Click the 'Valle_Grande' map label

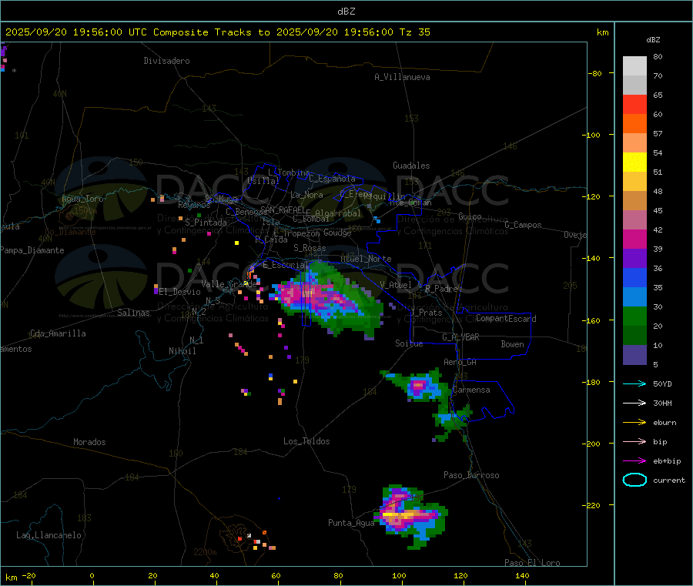point(229,283)
